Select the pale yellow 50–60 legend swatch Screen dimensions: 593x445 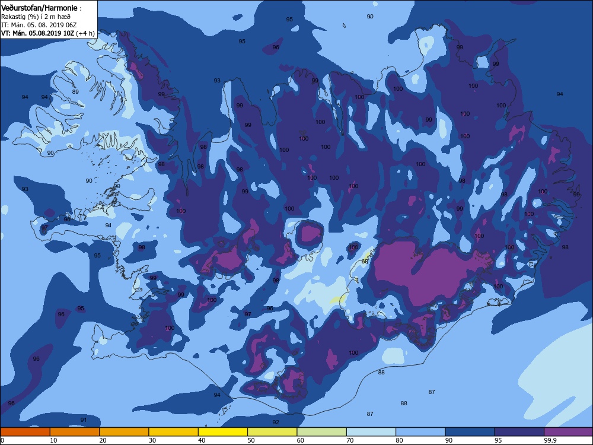coord(272,432)
